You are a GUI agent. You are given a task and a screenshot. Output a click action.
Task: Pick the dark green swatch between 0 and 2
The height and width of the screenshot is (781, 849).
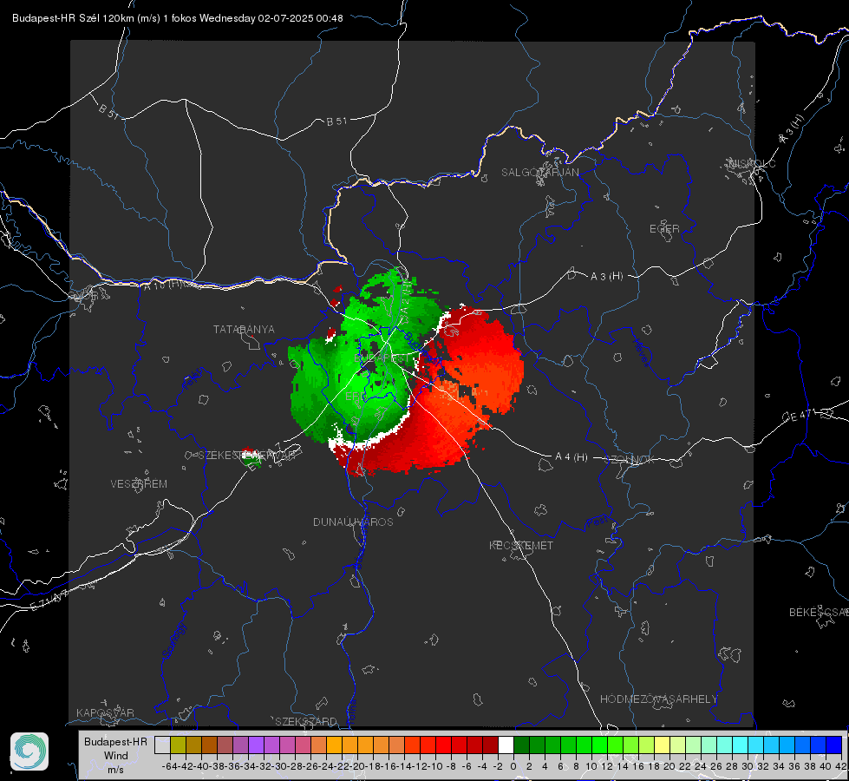(x=521, y=745)
